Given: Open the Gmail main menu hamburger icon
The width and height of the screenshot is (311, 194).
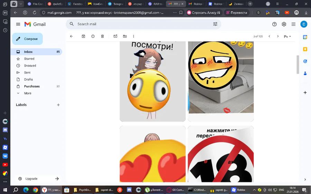Looking at the screenshot, I should (18, 24).
